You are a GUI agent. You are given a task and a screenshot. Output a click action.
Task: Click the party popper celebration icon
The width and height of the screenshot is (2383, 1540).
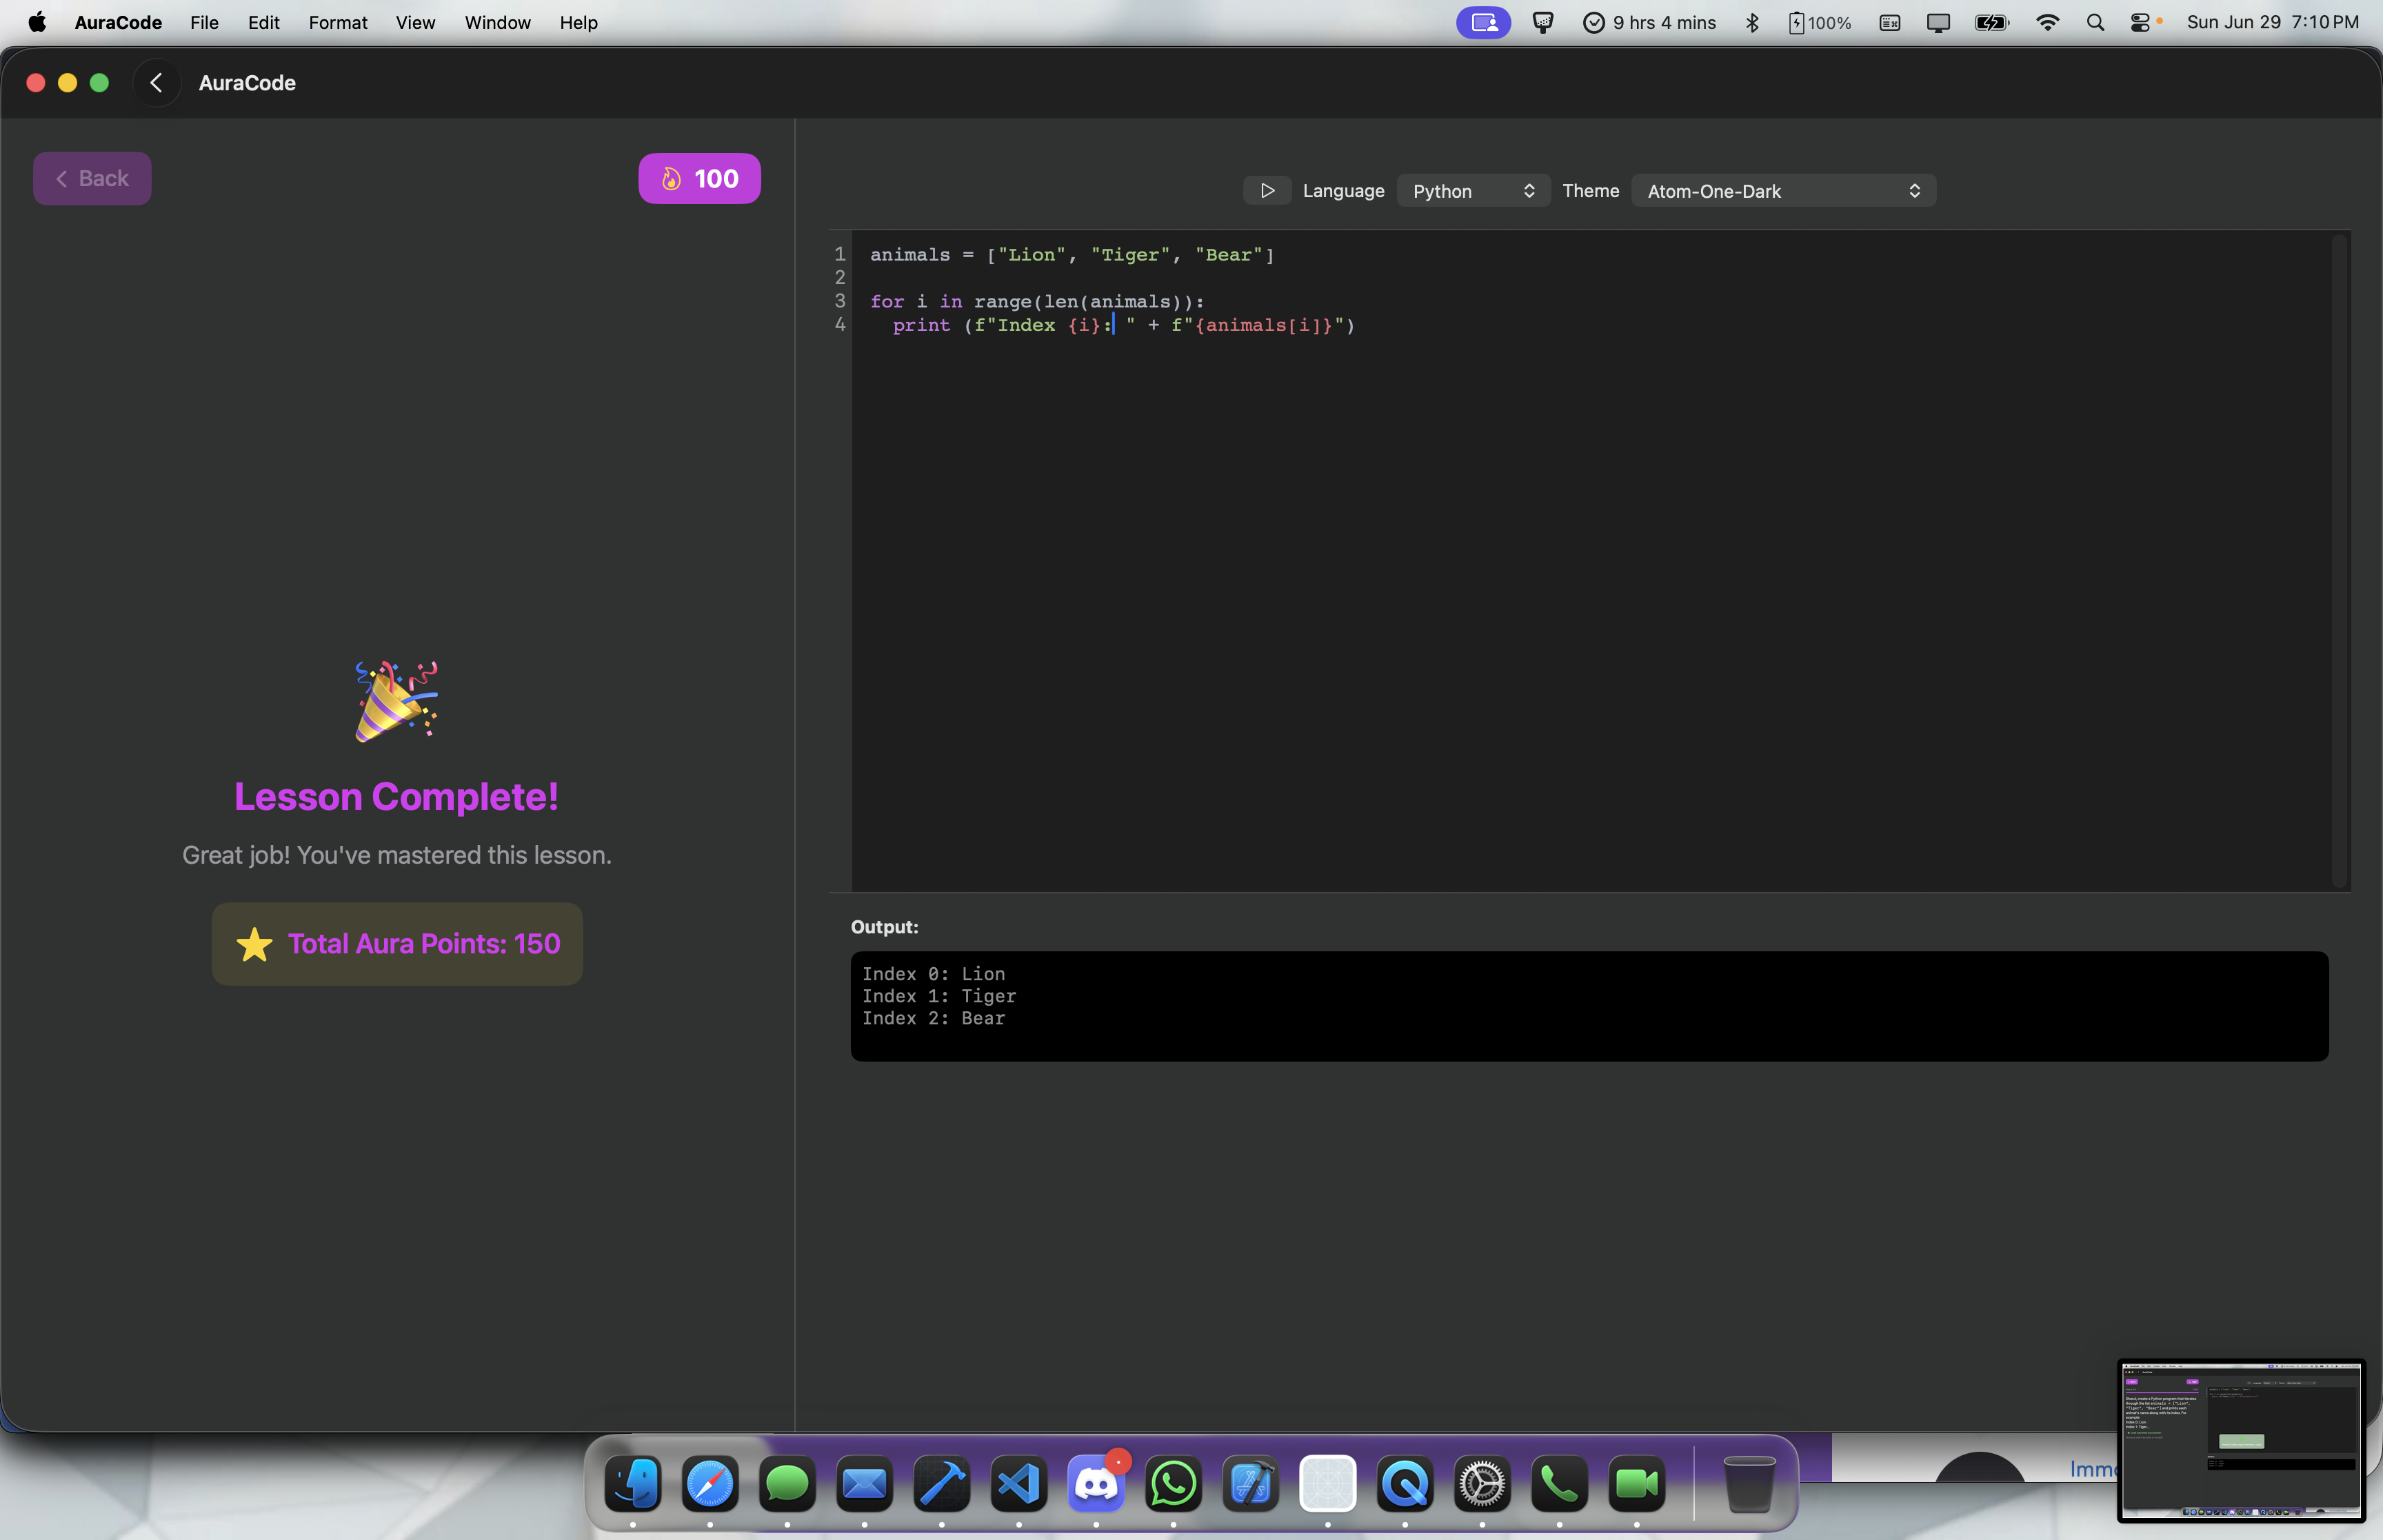(396, 701)
